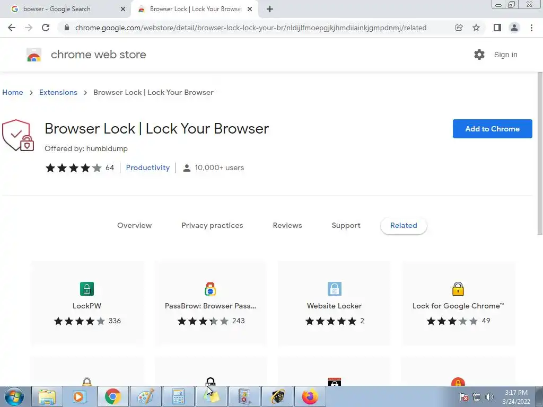Select the Related tab
The width and height of the screenshot is (543, 407).
point(404,225)
